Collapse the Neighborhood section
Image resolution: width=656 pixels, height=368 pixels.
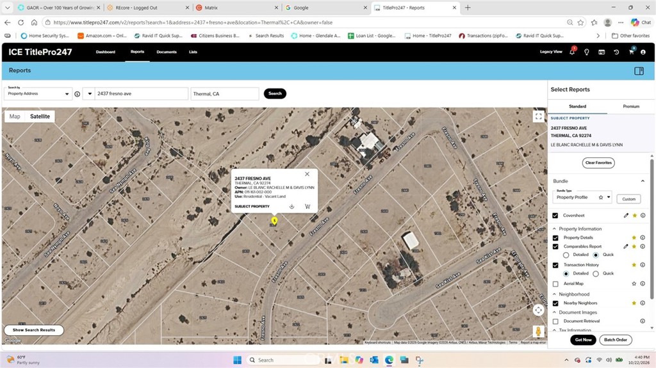coord(554,294)
